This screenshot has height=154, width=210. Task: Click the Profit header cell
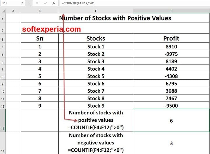pos(171,38)
